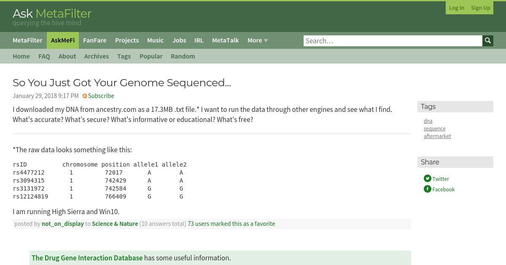This screenshot has height=265, width=506.
Task: Click the Sign Up button
Action: tap(481, 8)
